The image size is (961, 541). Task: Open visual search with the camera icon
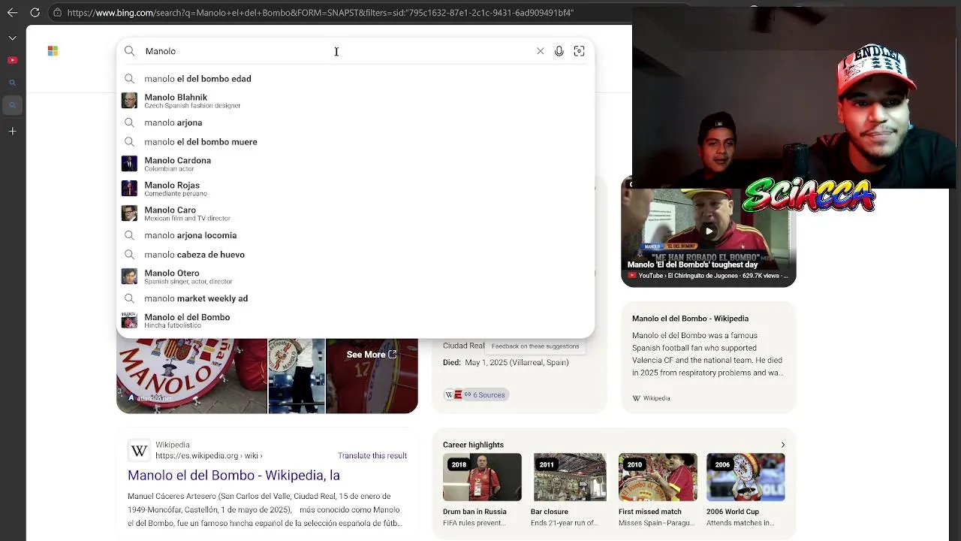pyautogui.click(x=579, y=51)
